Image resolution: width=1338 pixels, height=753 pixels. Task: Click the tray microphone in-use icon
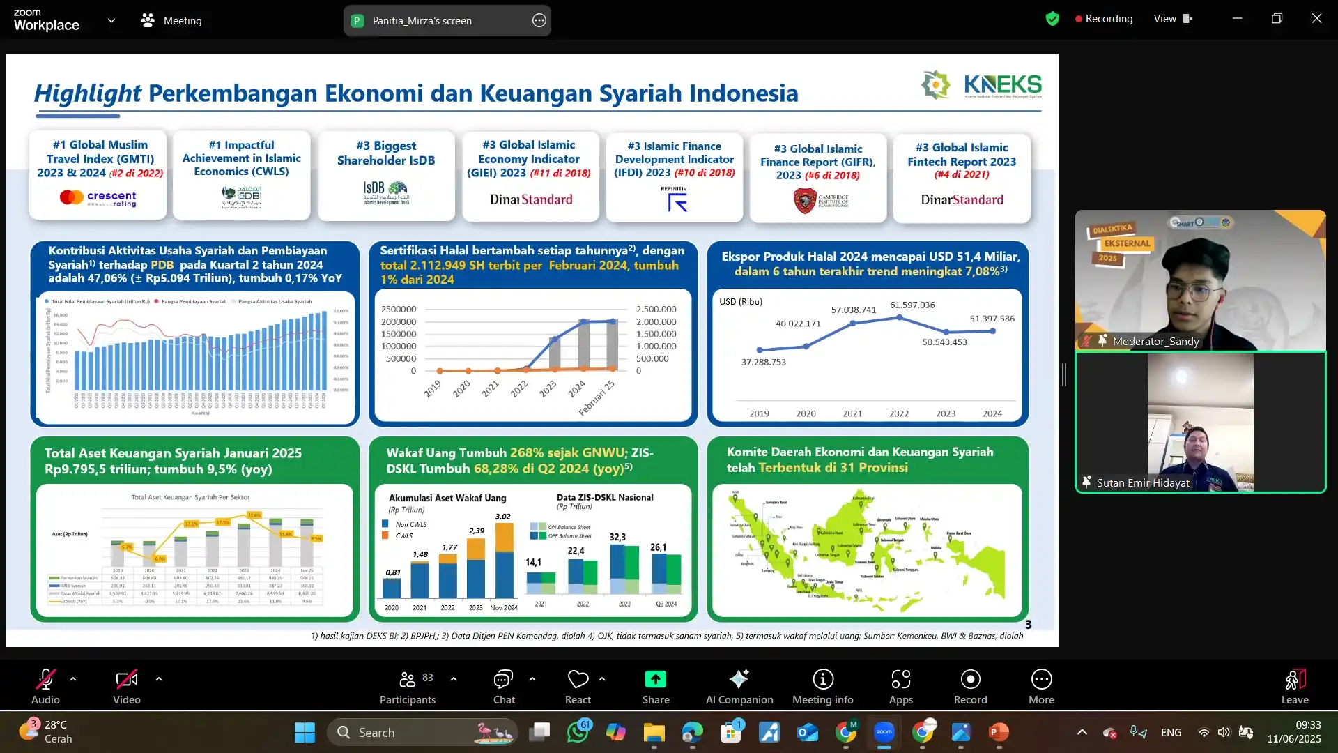[x=1138, y=732]
